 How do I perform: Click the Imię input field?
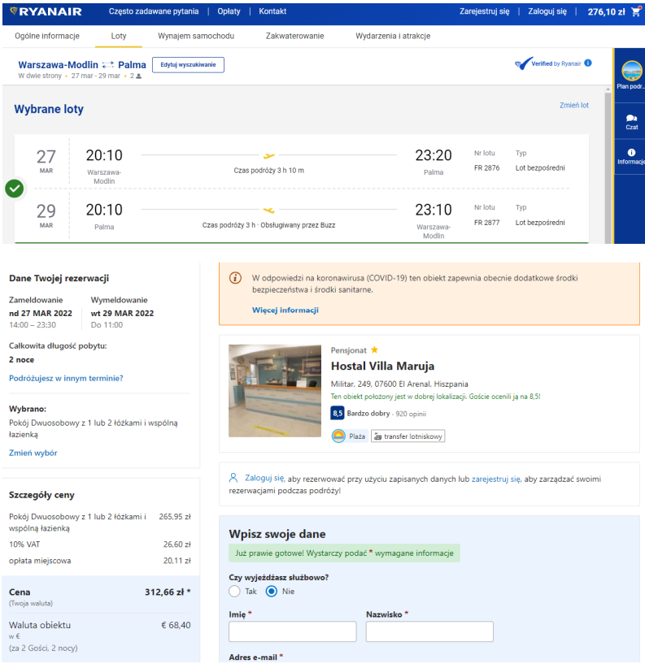coord(293,631)
